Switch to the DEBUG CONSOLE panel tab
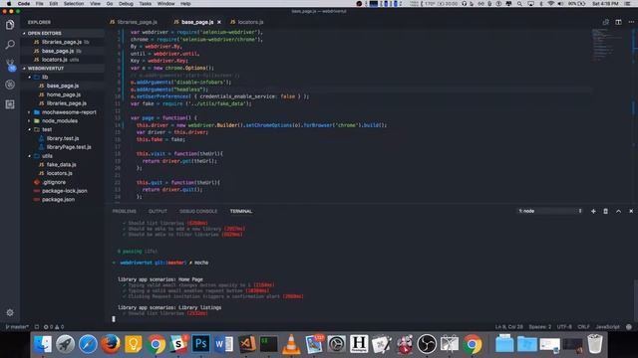 [198, 211]
